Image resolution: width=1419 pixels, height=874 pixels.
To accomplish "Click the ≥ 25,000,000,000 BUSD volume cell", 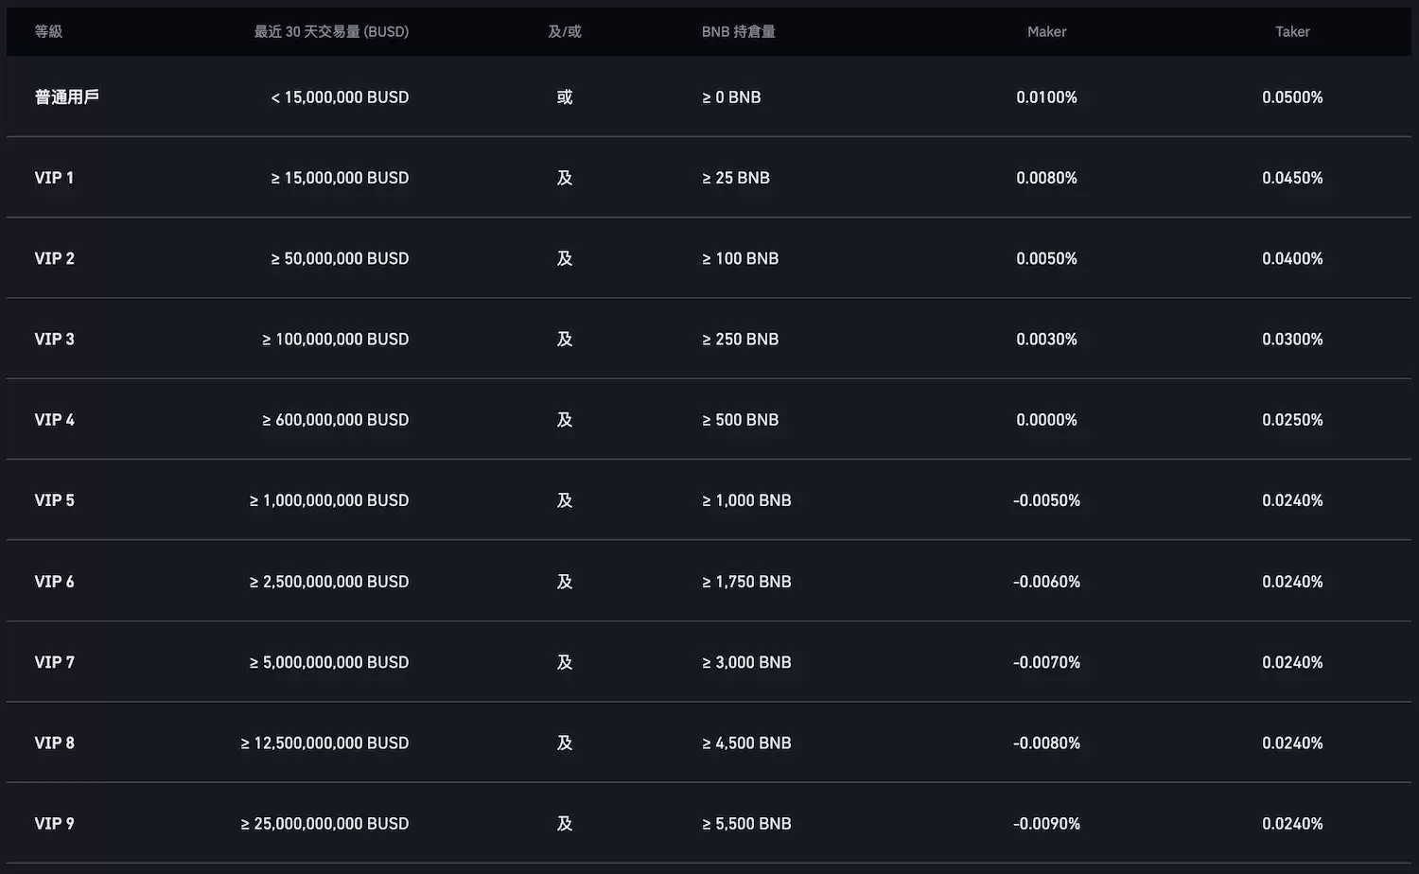I will [x=324, y=823].
